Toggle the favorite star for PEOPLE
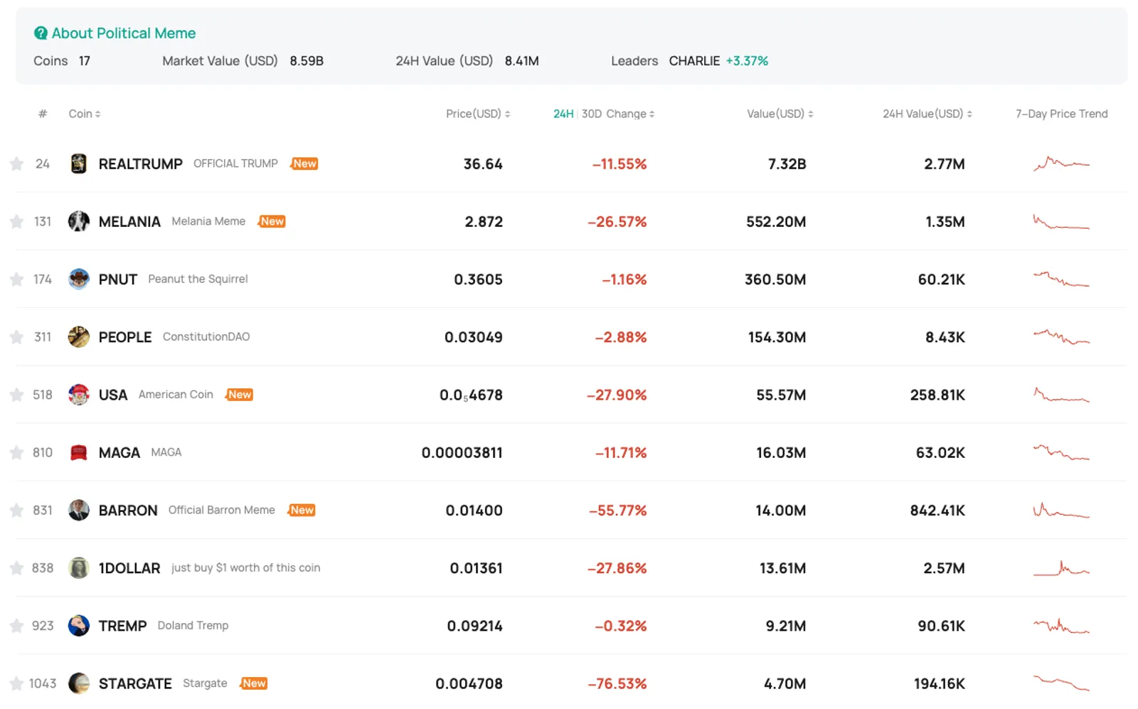 pos(16,336)
